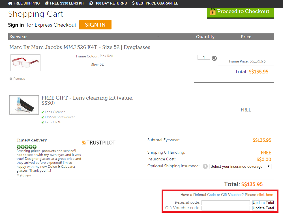
Task: Click the X icon next to Remove
Action: pos(10,79)
